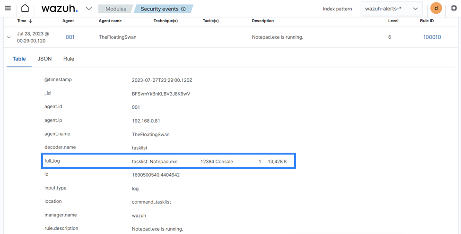Click the Description column header

[262, 21]
